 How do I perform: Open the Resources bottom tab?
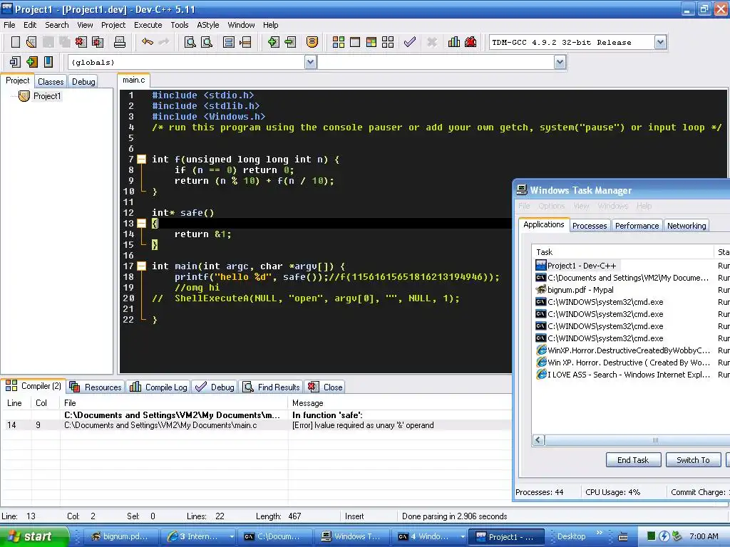96,387
